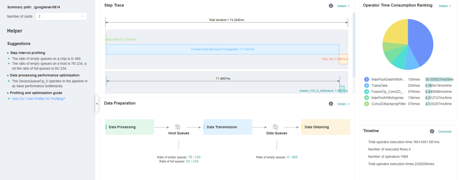
Task: Click the Data Queues icon
Action: 275,127
